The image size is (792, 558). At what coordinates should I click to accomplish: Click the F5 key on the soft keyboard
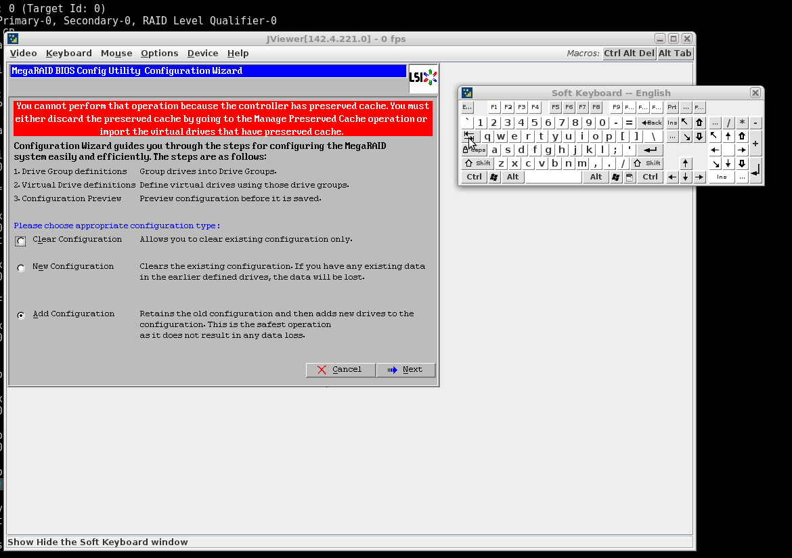pyautogui.click(x=555, y=107)
